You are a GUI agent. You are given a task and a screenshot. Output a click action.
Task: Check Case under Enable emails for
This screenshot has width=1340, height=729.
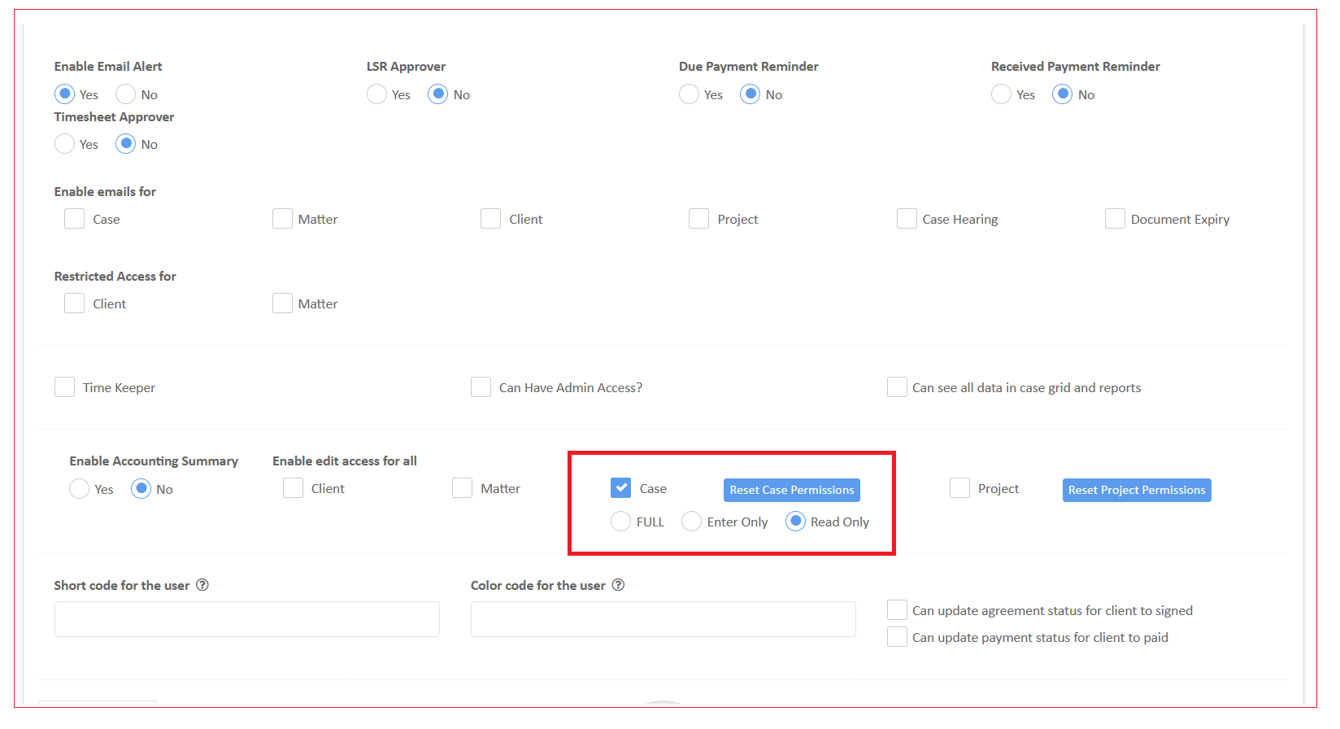pos(75,219)
